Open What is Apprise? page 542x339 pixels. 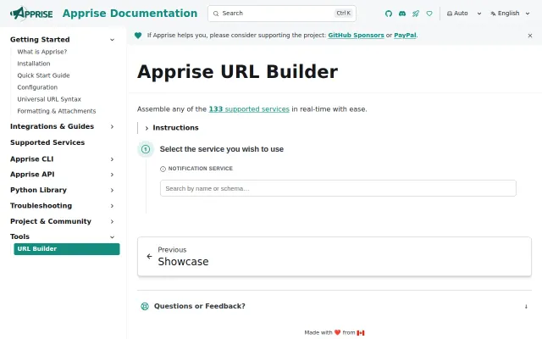pos(42,52)
